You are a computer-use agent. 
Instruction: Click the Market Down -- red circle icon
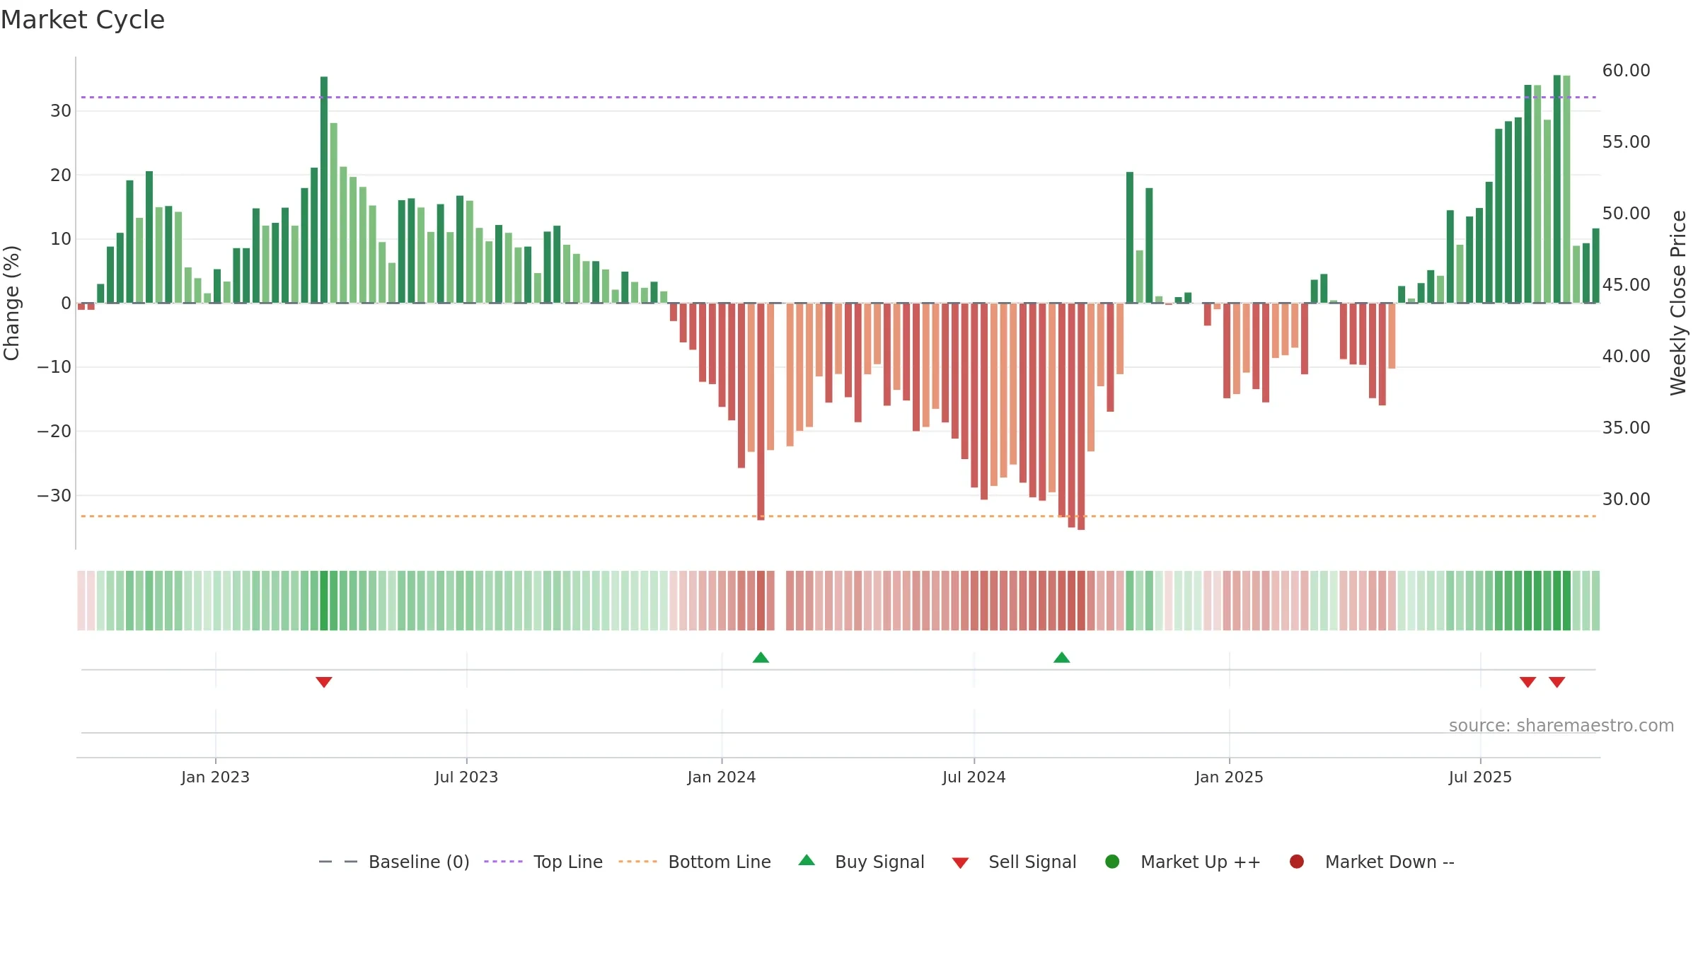point(1297,862)
